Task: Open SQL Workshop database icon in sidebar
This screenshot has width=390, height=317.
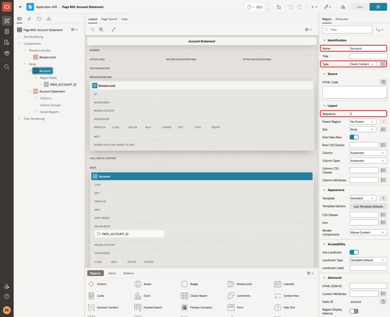Action: tap(7, 32)
